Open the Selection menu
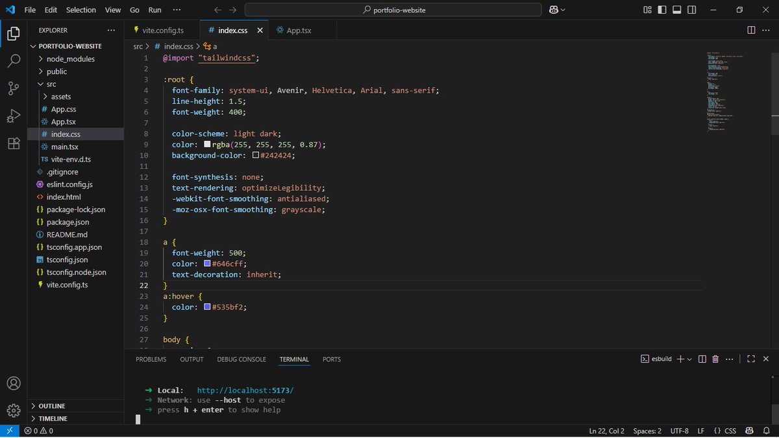The image size is (779, 438). [81, 10]
